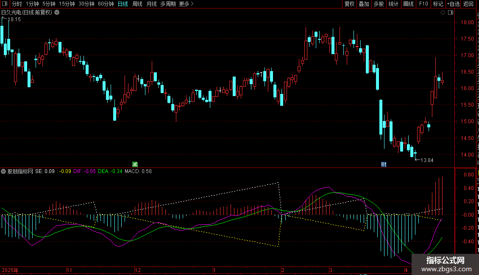
Task: Open the 画线 drawing tools
Action: point(409,4)
